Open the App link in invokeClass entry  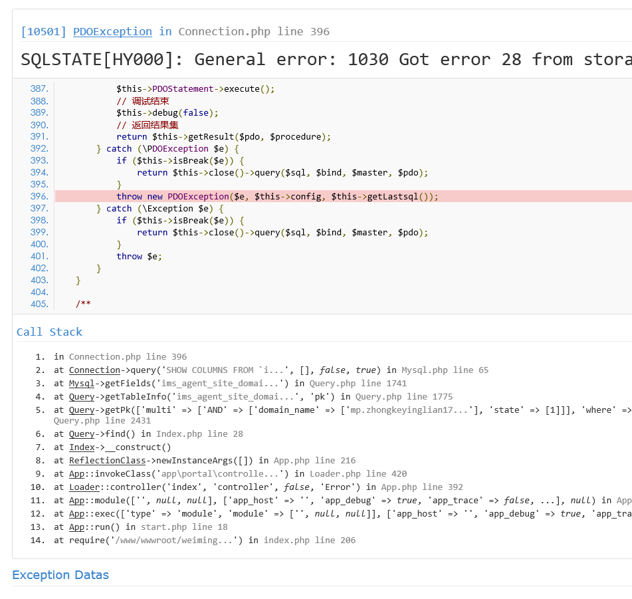tap(76, 473)
